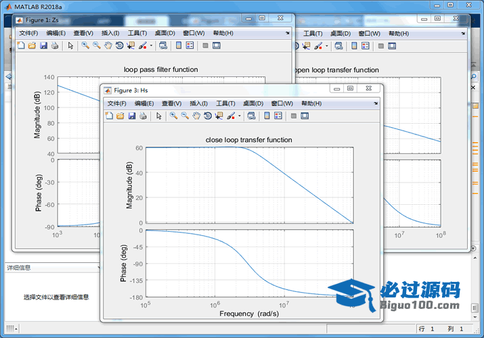Image resolution: width=484 pixels, height=338 pixels.
Task: Click Zoom Out icon in Figure 1 toolbar
Action: 97,46
